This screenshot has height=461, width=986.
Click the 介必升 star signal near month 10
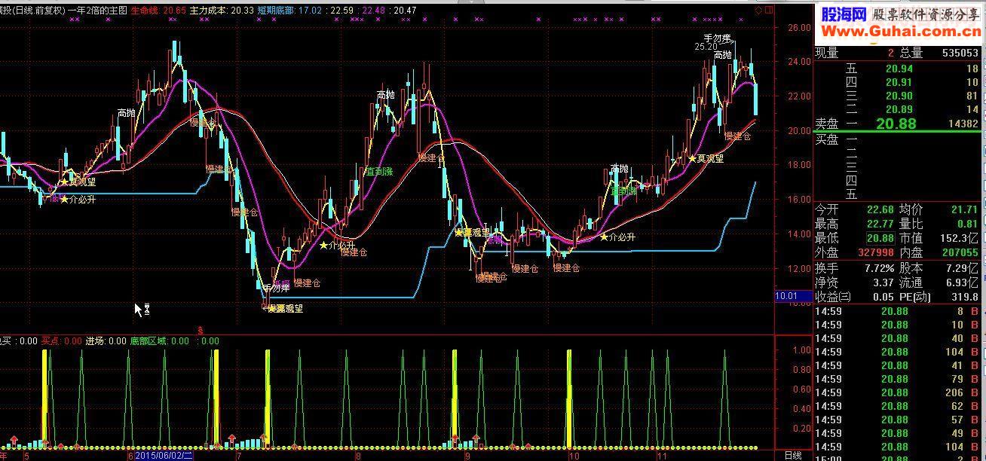[618, 237]
